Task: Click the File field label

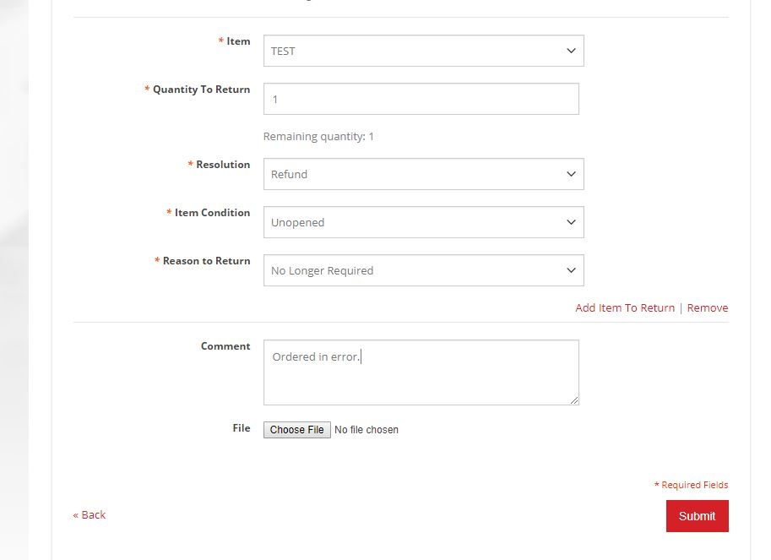Action: click(242, 428)
